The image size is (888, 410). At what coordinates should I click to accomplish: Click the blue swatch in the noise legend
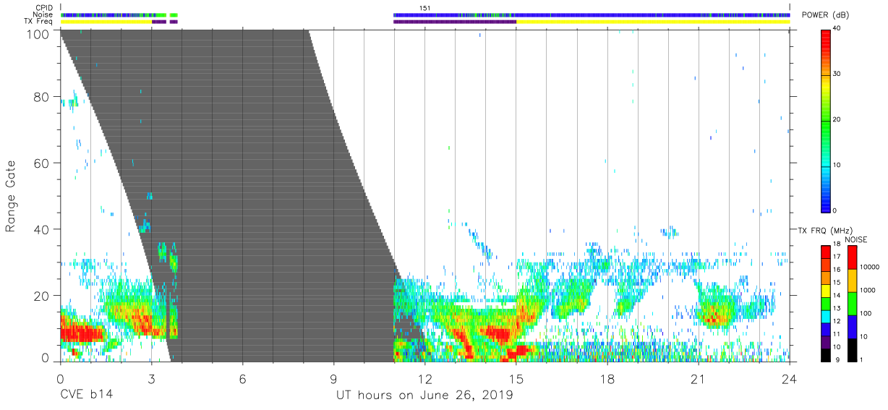click(x=852, y=327)
